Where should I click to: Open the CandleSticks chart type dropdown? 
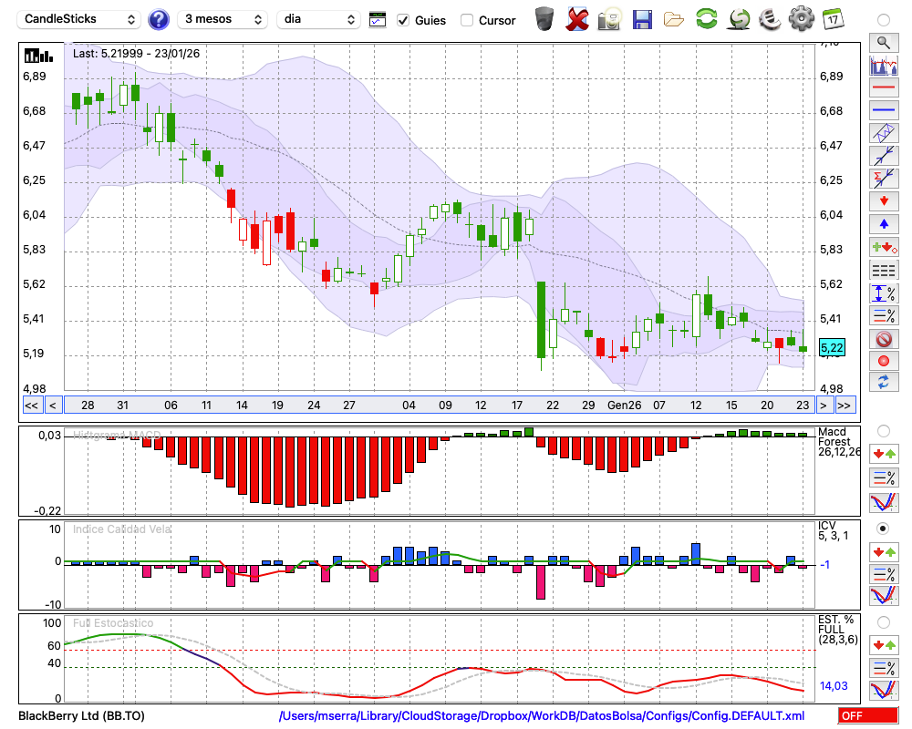(80, 19)
